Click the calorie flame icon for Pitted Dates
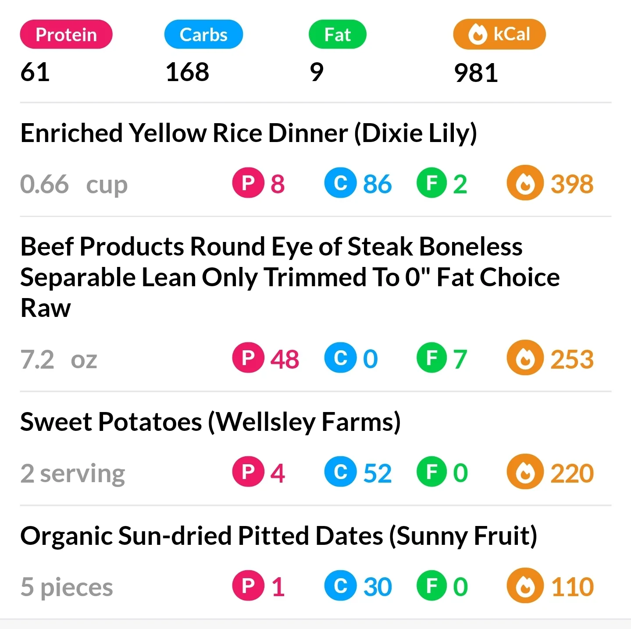Screen dimensions: 631x629 coord(525,586)
